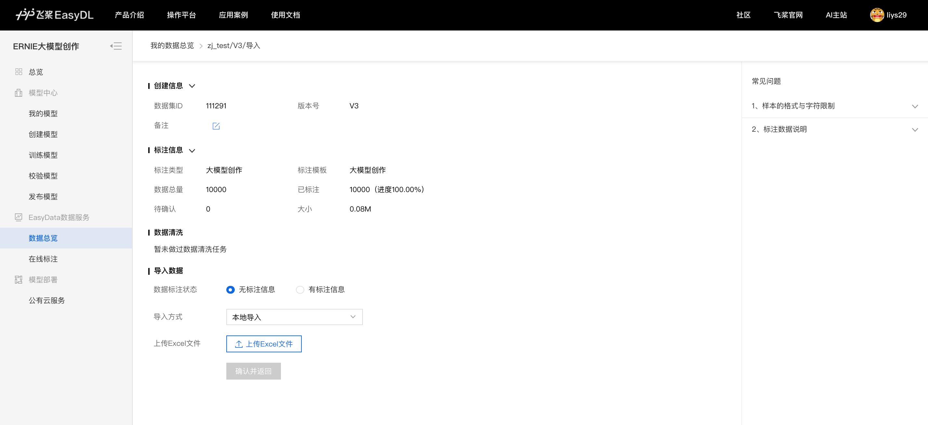
Task: Collapse the 创建信息 section chevron
Action: point(192,86)
